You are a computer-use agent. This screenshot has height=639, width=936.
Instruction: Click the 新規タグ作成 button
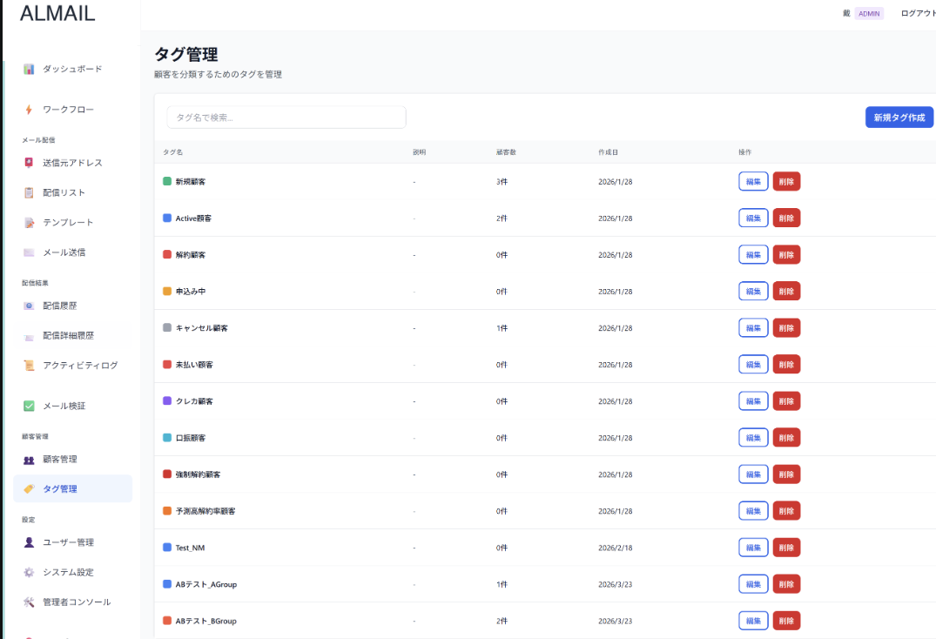click(x=899, y=117)
